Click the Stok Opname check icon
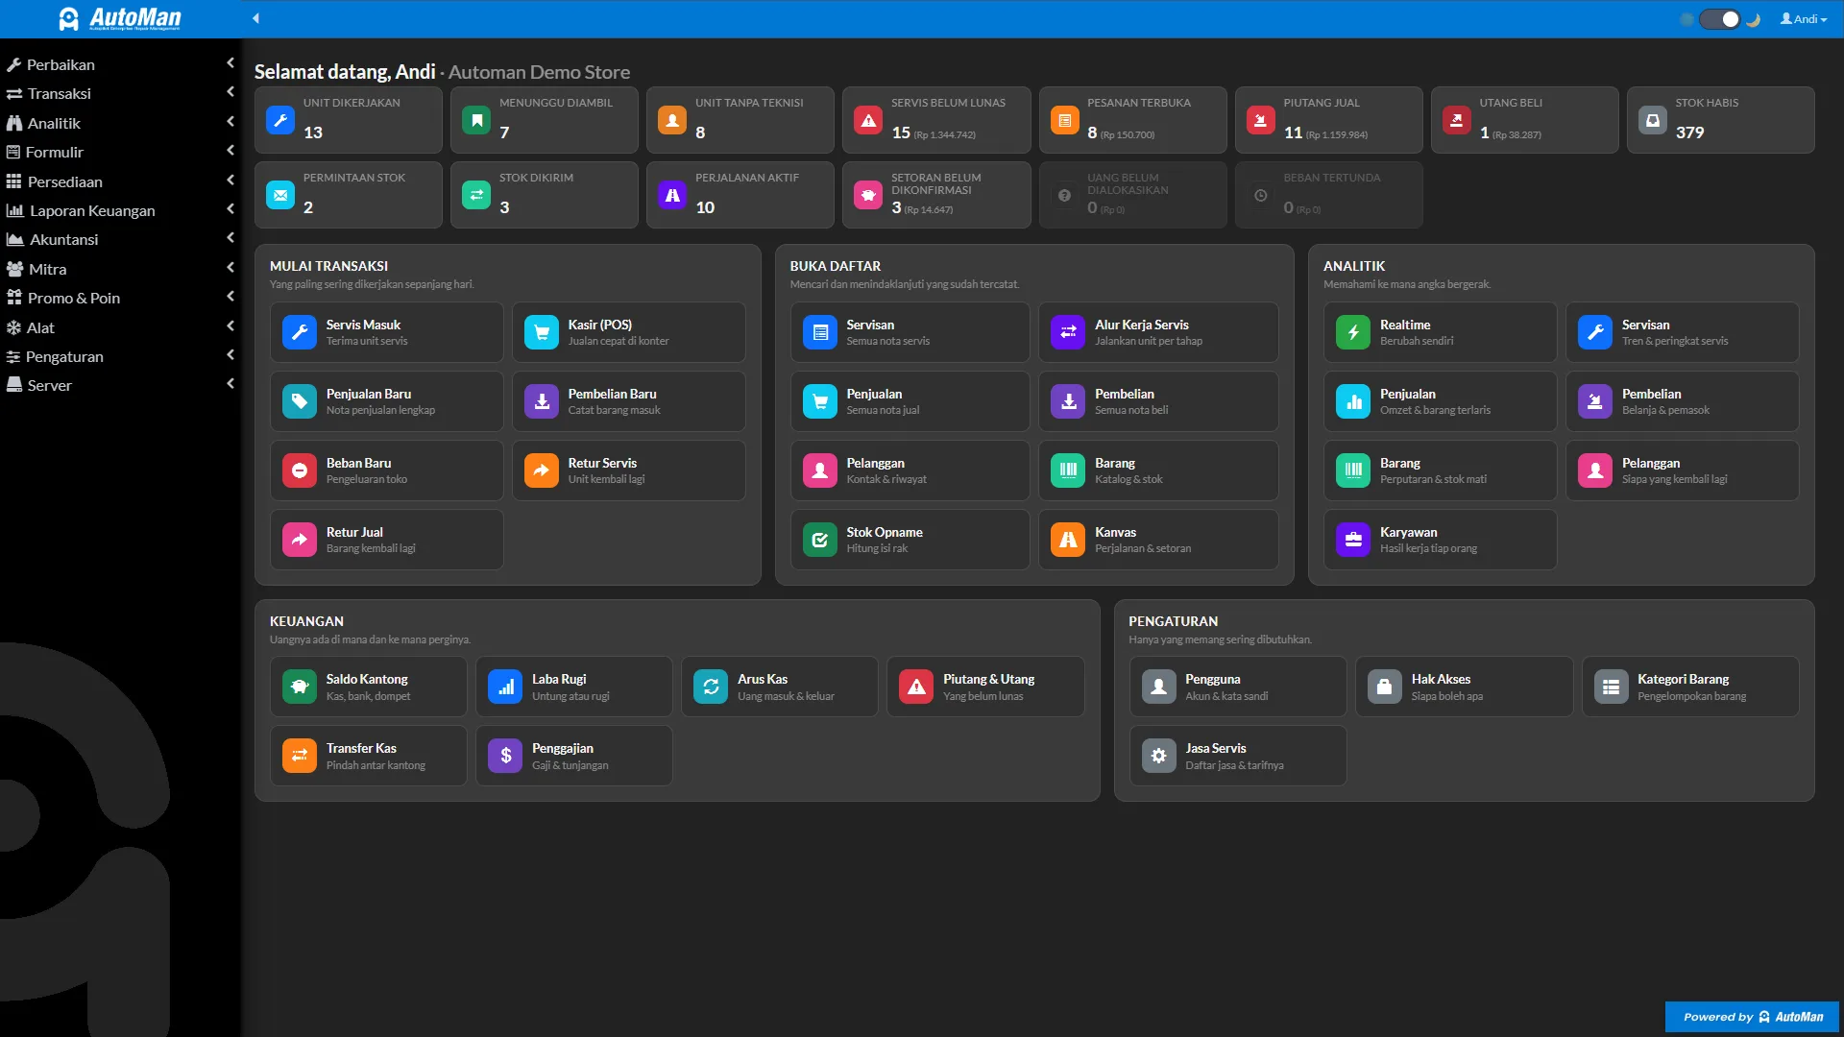This screenshot has width=1844, height=1037. tap(820, 540)
